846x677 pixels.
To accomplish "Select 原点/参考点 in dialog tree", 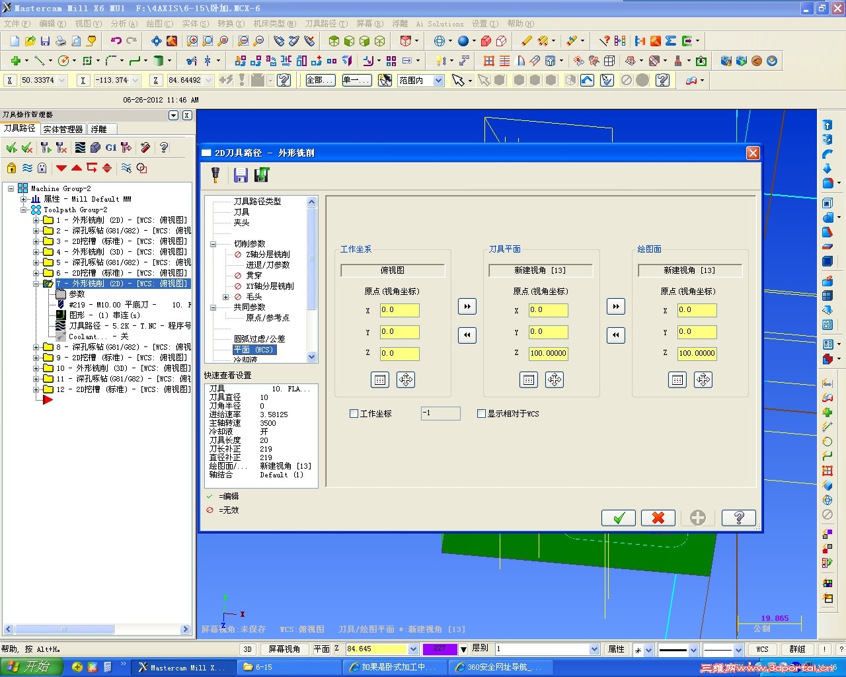I will click(268, 318).
